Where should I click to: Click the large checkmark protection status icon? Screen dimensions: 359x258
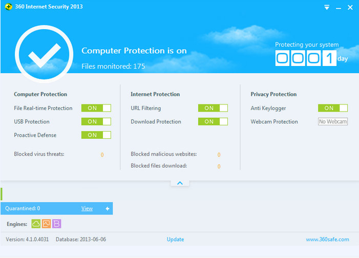(x=44, y=54)
